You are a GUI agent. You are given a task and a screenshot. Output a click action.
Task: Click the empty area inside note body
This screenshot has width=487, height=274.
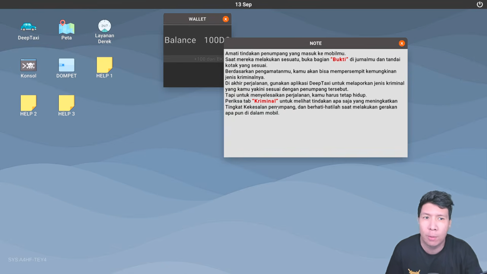[x=316, y=137]
